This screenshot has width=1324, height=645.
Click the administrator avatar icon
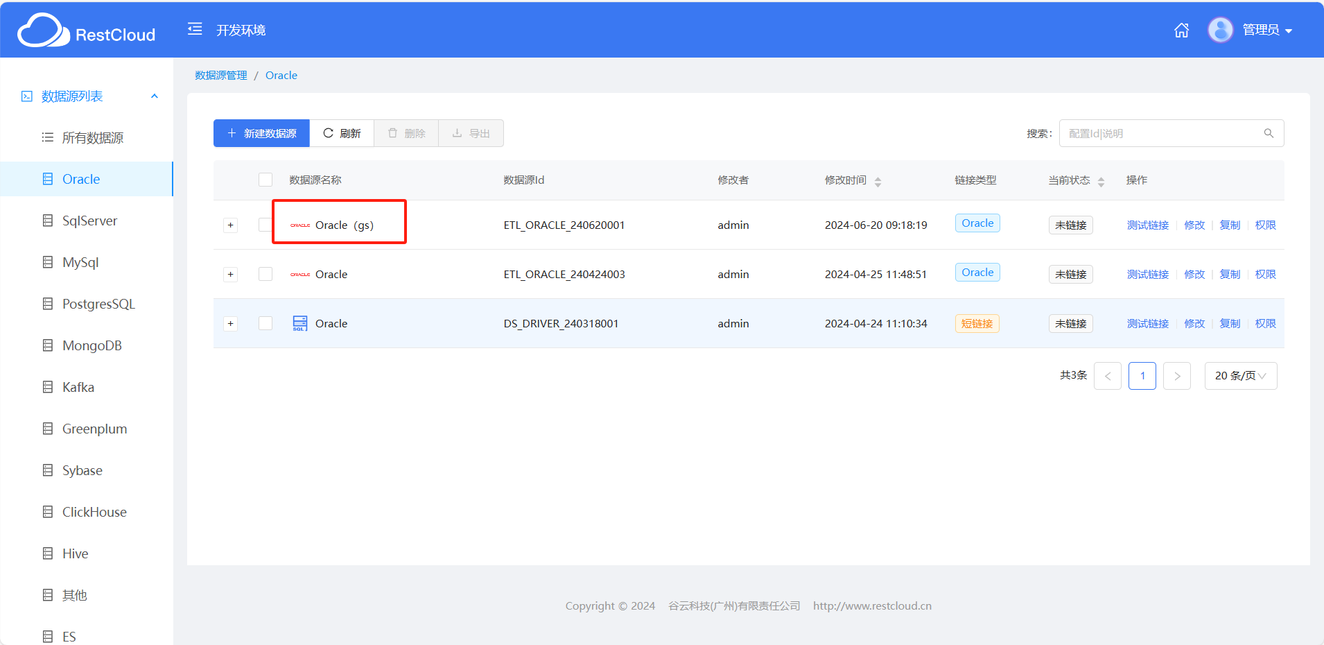pos(1221,30)
